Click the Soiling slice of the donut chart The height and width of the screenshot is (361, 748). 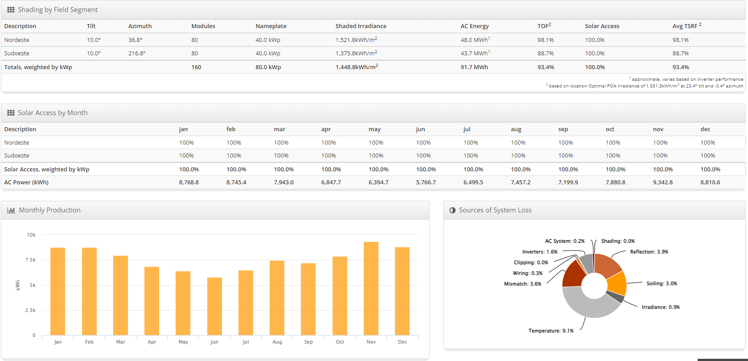point(617,283)
